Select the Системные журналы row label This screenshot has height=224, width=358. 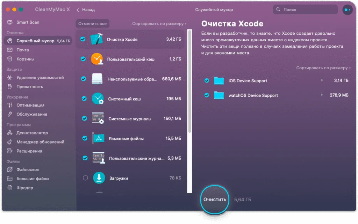130,119
